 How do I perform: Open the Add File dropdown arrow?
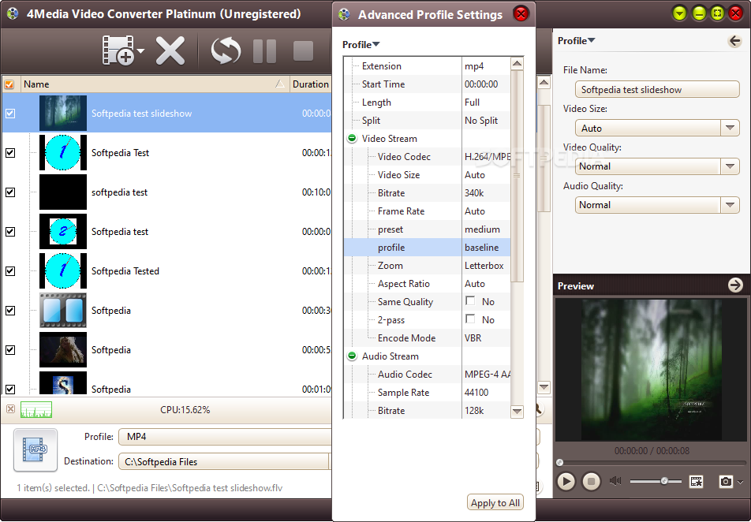(140, 50)
